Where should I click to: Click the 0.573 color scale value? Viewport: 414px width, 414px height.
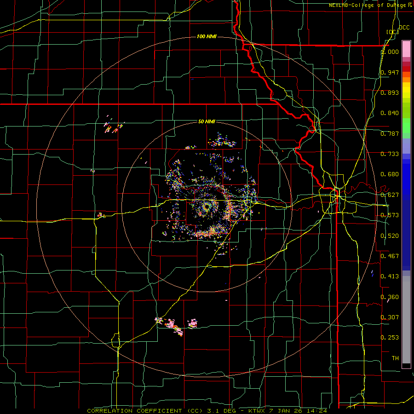390,215
